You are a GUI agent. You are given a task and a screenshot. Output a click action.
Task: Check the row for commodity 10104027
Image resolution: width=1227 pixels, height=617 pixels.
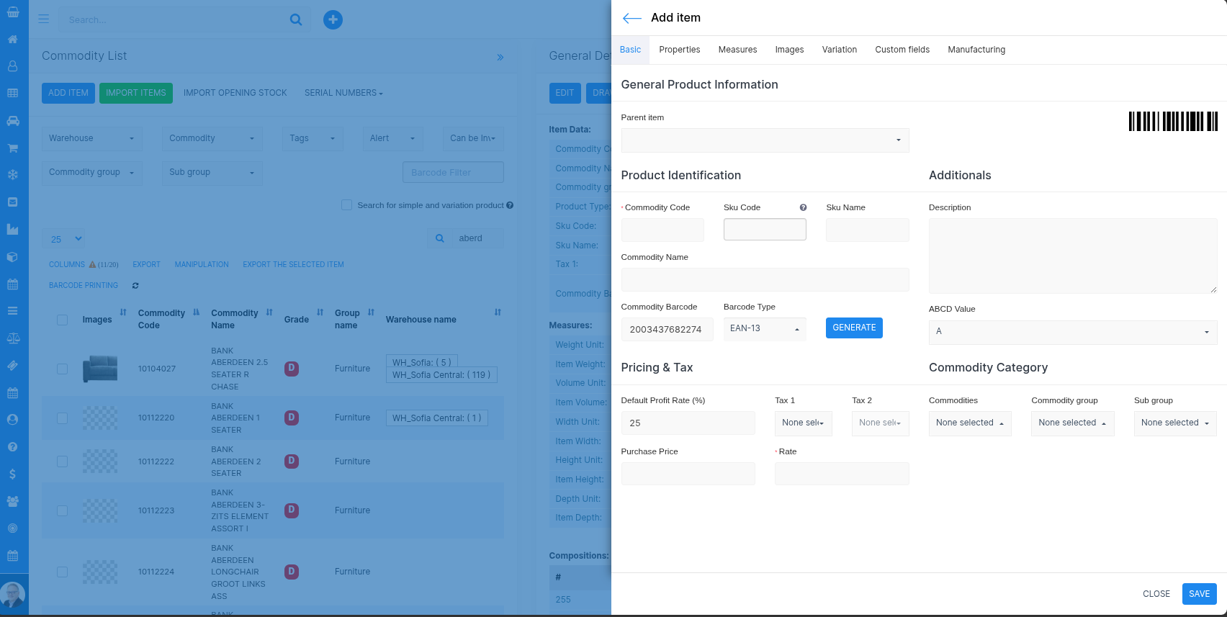[x=63, y=369]
